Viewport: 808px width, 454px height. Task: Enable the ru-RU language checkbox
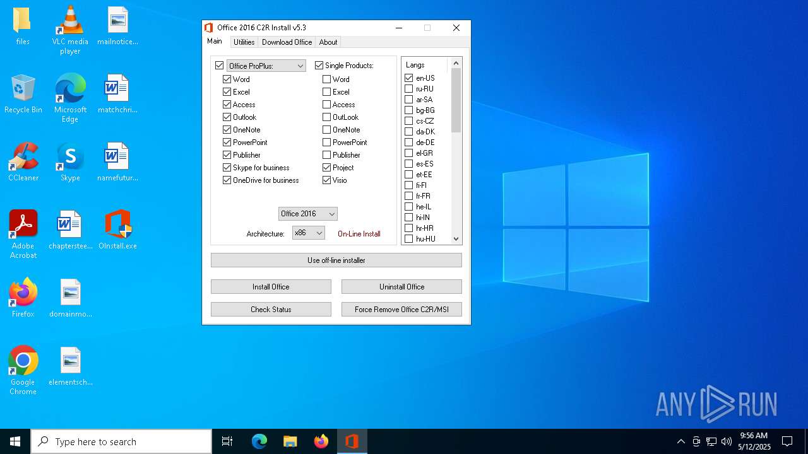pos(409,89)
